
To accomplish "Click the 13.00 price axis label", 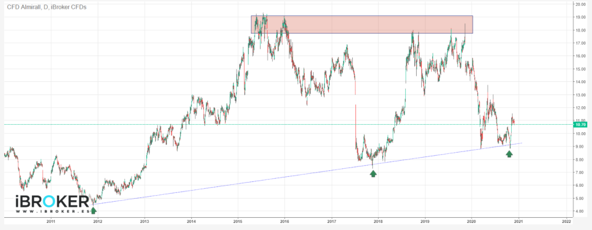I will click(x=581, y=95).
